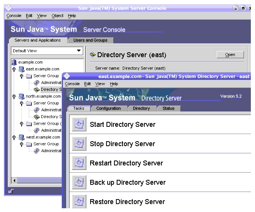Click Server Group folder icon under west.example.com
Viewport: 255px width, 212px height.
click(29, 144)
